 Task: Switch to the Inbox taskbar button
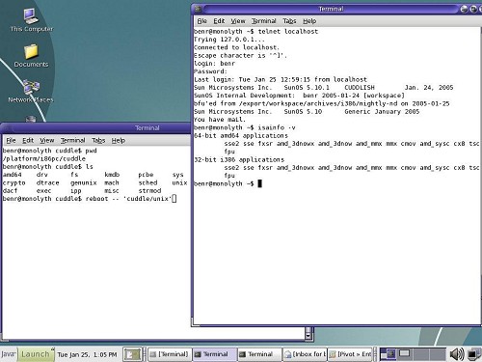pyautogui.click(x=305, y=354)
